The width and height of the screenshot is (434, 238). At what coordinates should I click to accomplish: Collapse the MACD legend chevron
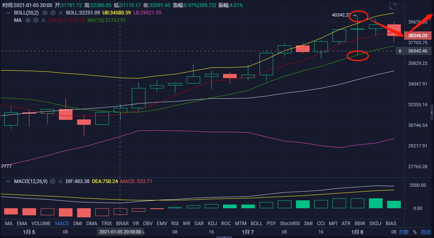[8, 181]
